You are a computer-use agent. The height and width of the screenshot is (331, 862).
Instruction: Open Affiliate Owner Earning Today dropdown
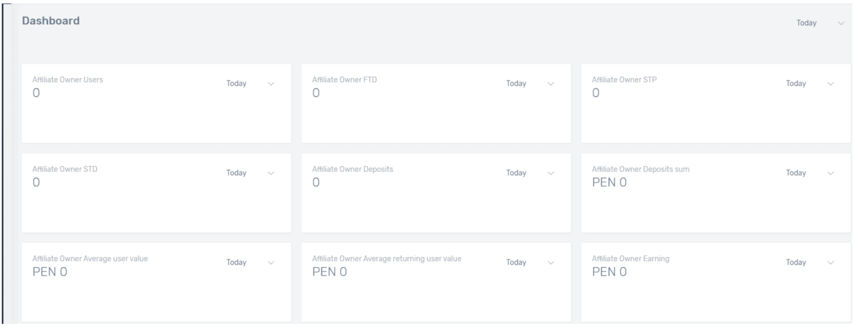(x=796, y=263)
